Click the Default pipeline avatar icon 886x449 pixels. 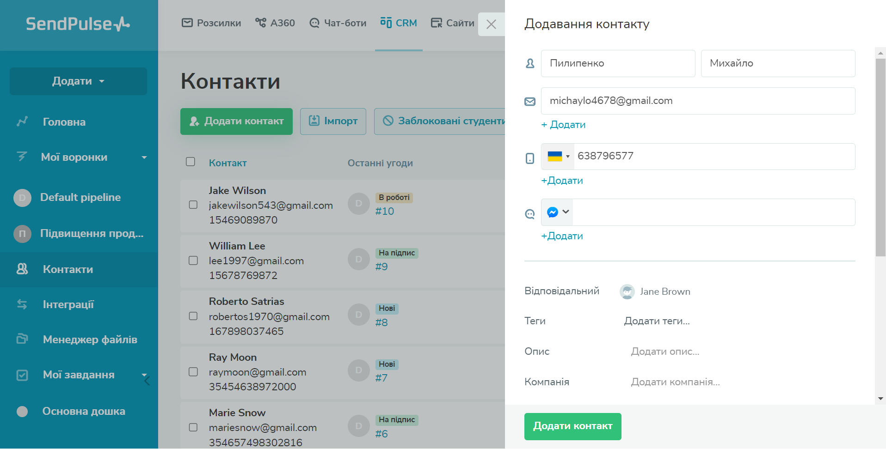[22, 198]
